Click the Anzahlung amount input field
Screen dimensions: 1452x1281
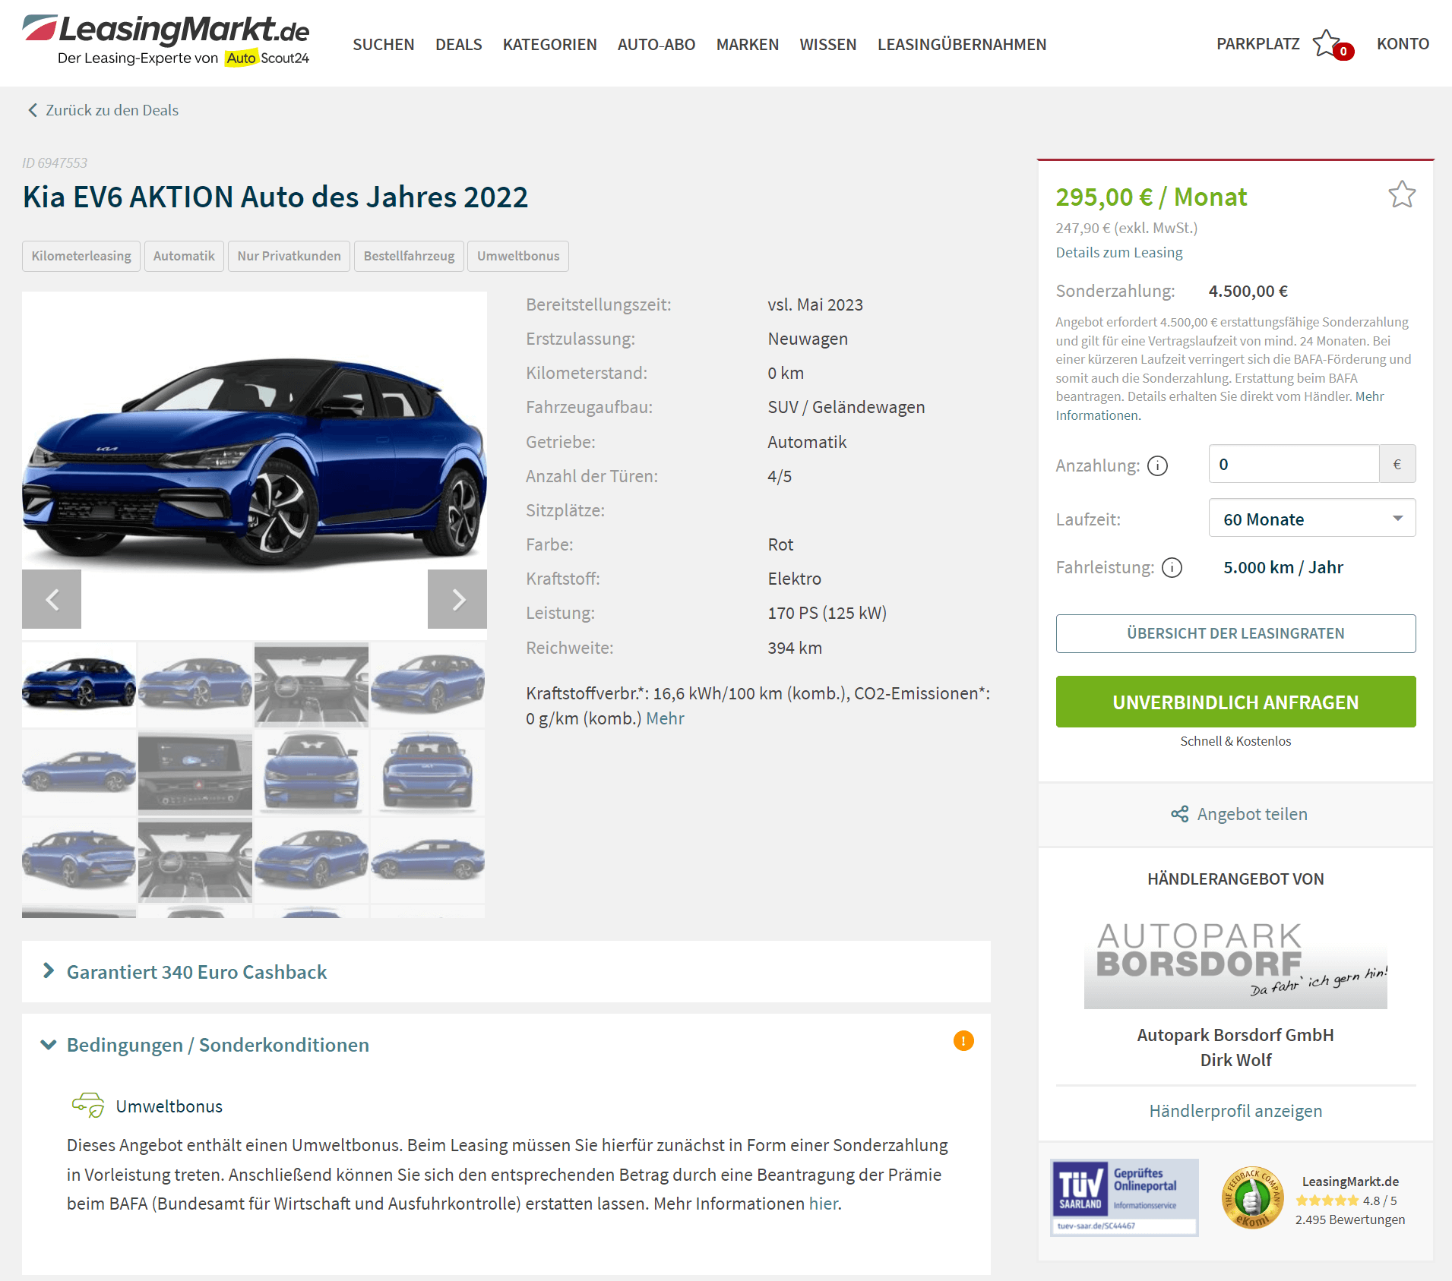tap(1293, 464)
